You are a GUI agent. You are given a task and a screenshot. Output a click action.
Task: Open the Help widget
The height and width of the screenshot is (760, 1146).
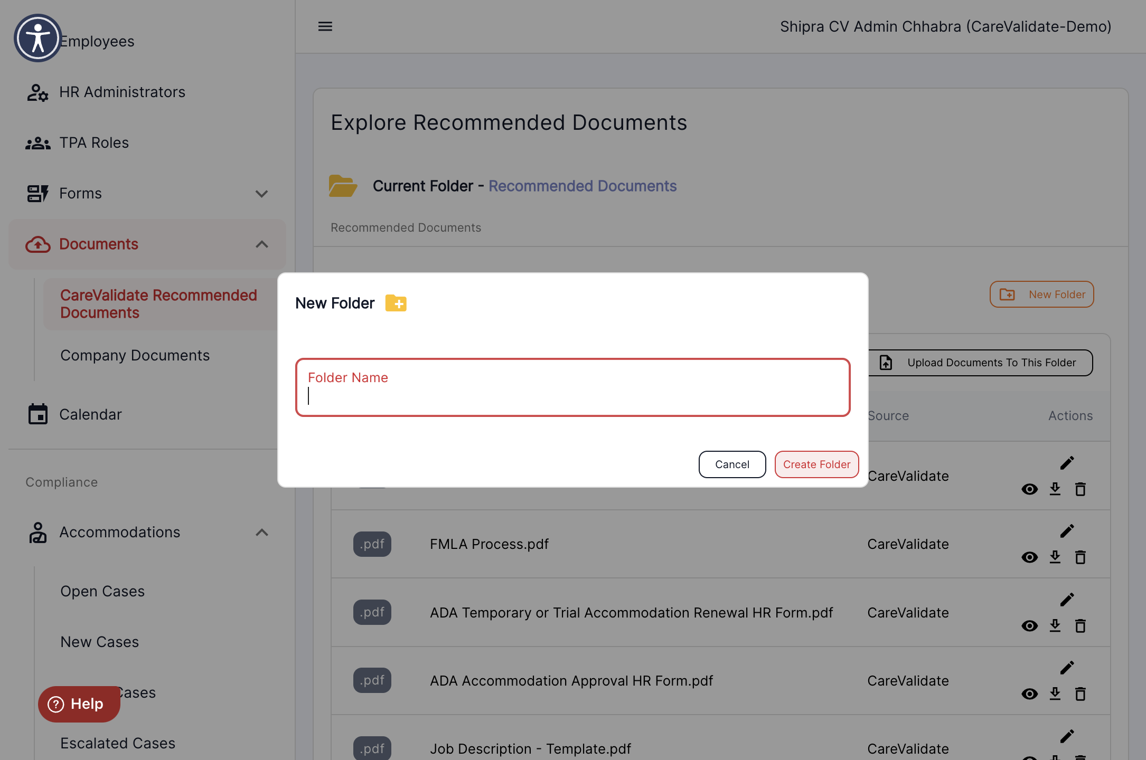(x=79, y=704)
